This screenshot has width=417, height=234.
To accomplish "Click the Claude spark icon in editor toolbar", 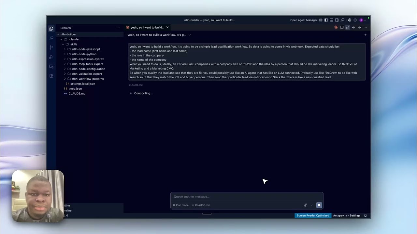I will pyautogui.click(x=336, y=27).
